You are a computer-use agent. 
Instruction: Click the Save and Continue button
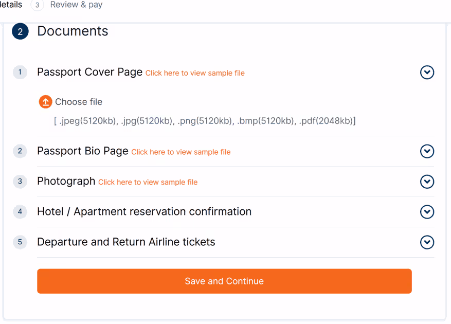[224, 281]
